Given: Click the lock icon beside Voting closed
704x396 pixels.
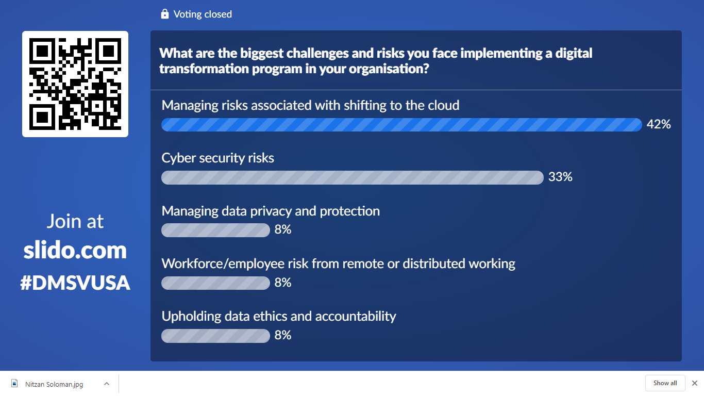Looking at the screenshot, I should click(165, 14).
